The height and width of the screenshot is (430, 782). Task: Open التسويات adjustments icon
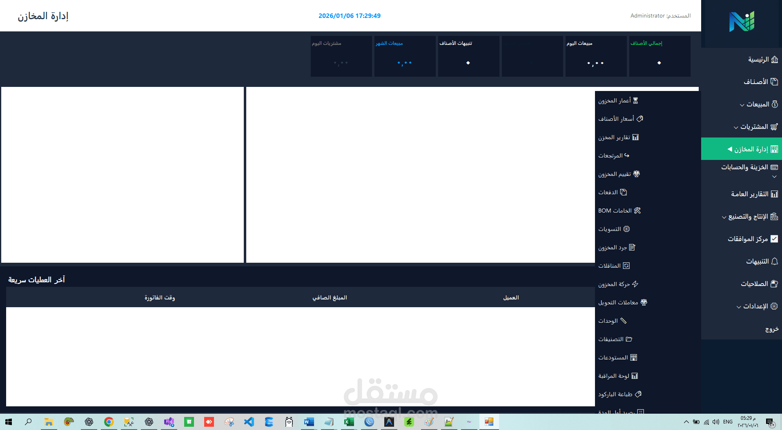click(626, 229)
